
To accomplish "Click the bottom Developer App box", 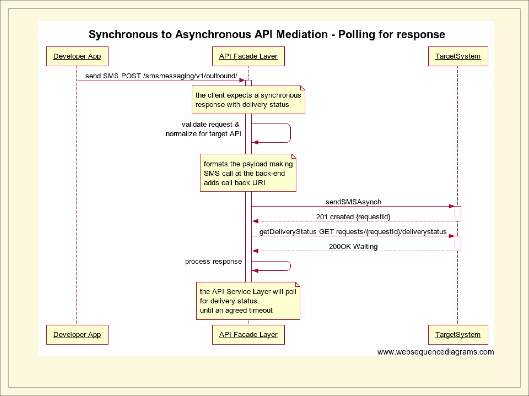I will click(77, 334).
